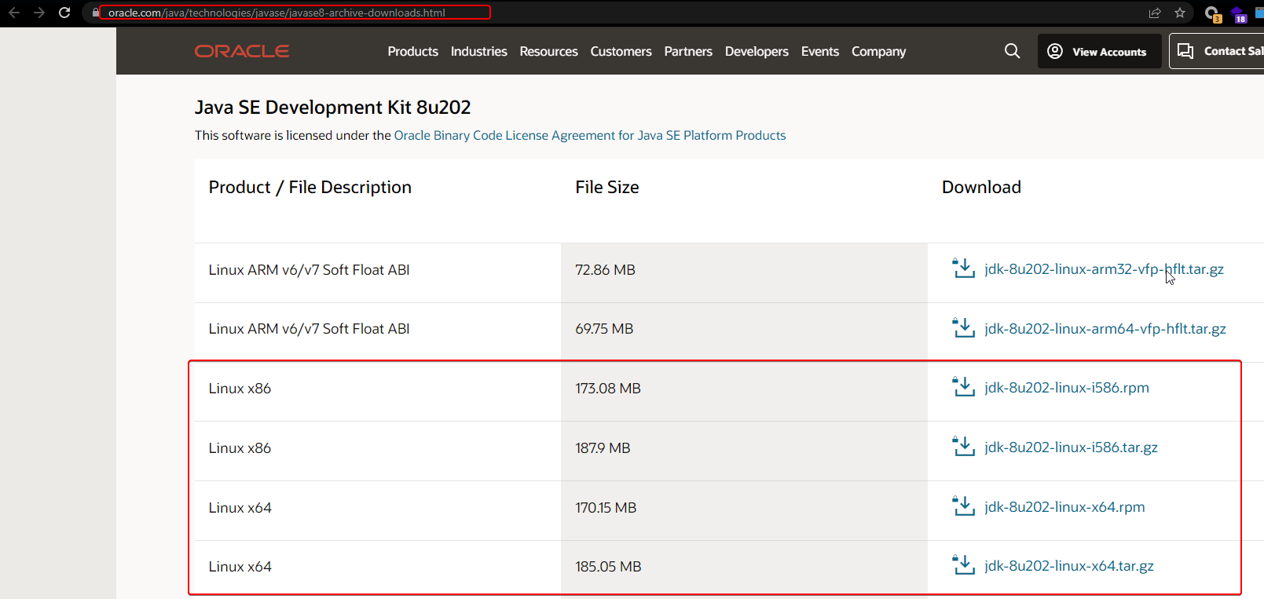Click download icon for linux-arm32 tar.gz

963,268
